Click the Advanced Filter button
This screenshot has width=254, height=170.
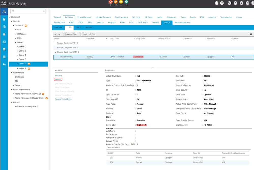(70, 34)
